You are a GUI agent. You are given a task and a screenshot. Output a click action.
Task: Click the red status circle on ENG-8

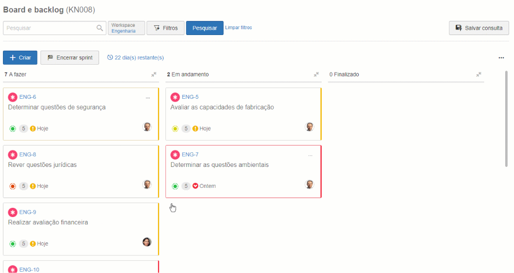tap(13, 186)
